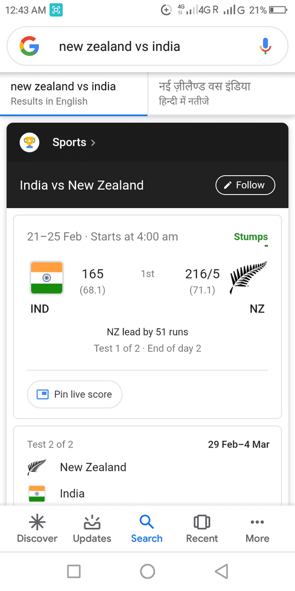Viewport: 295px width, 591px height.
Task: Follow the India vs New Zealand match
Action: click(245, 185)
